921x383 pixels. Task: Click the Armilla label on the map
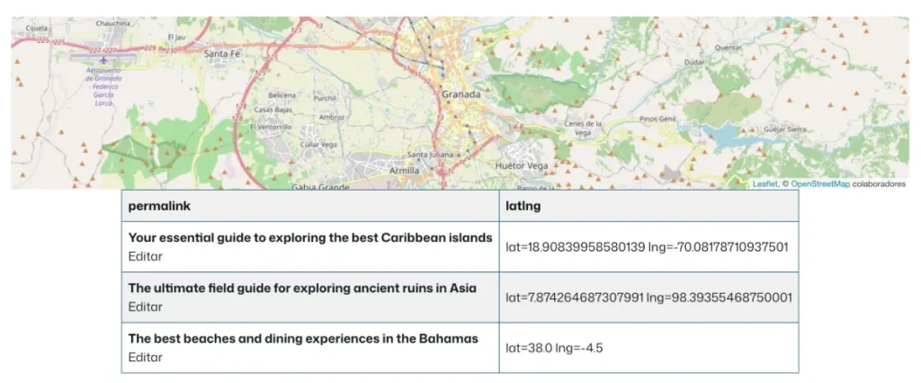pyautogui.click(x=405, y=170)
